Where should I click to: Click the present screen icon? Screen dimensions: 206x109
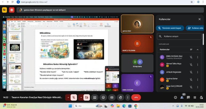pos(94,97)
